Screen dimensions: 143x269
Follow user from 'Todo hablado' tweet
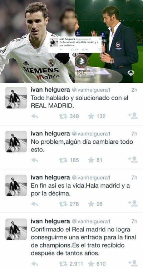pos(133,116)
